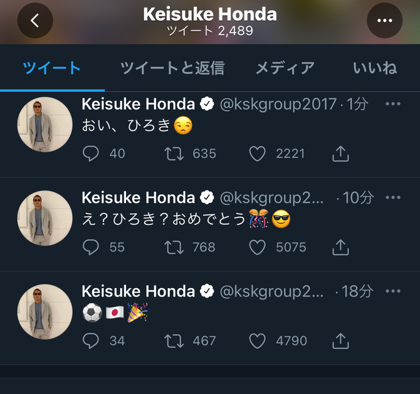Like the tweet with 2221 likes
The height and width of the screenshot is (394, 420).
click(258, 153)
